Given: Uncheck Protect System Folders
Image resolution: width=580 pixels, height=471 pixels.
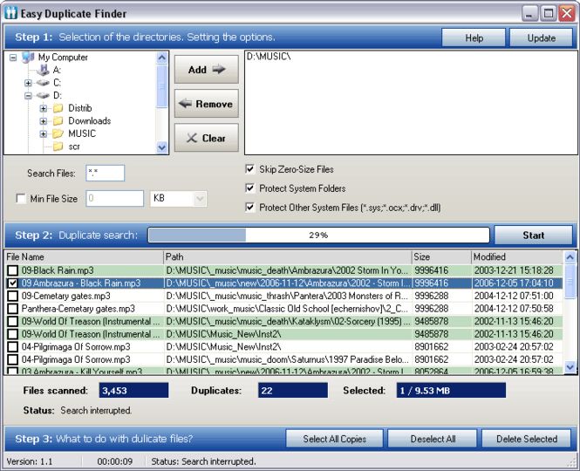Looking at the screenshot, I should point(250,188).
